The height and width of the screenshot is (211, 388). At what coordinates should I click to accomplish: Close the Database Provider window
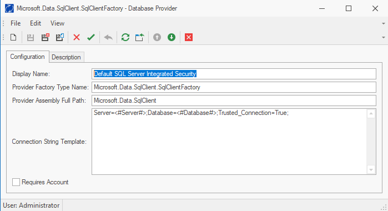(375, 8)
